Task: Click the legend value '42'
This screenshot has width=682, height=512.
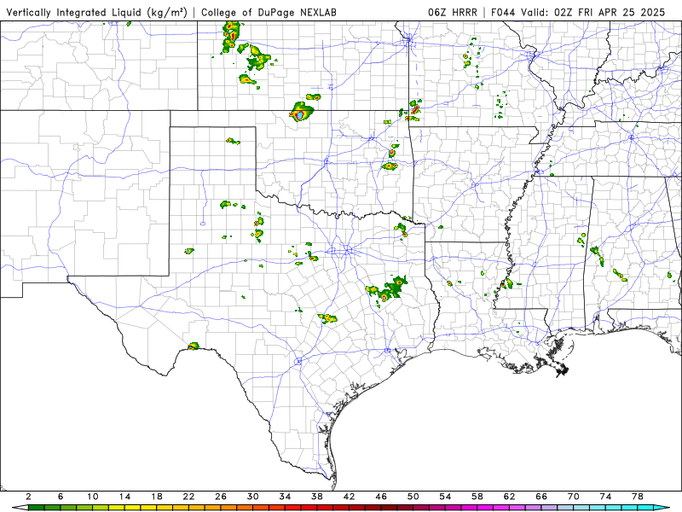Action: click(x=349, y=497)
